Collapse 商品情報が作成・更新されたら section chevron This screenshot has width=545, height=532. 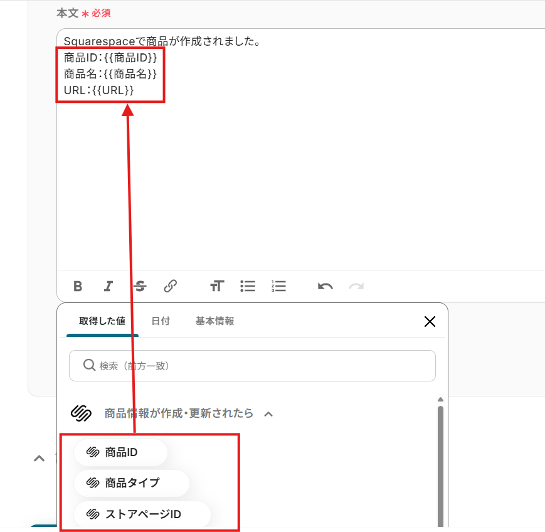click(268, 414)
